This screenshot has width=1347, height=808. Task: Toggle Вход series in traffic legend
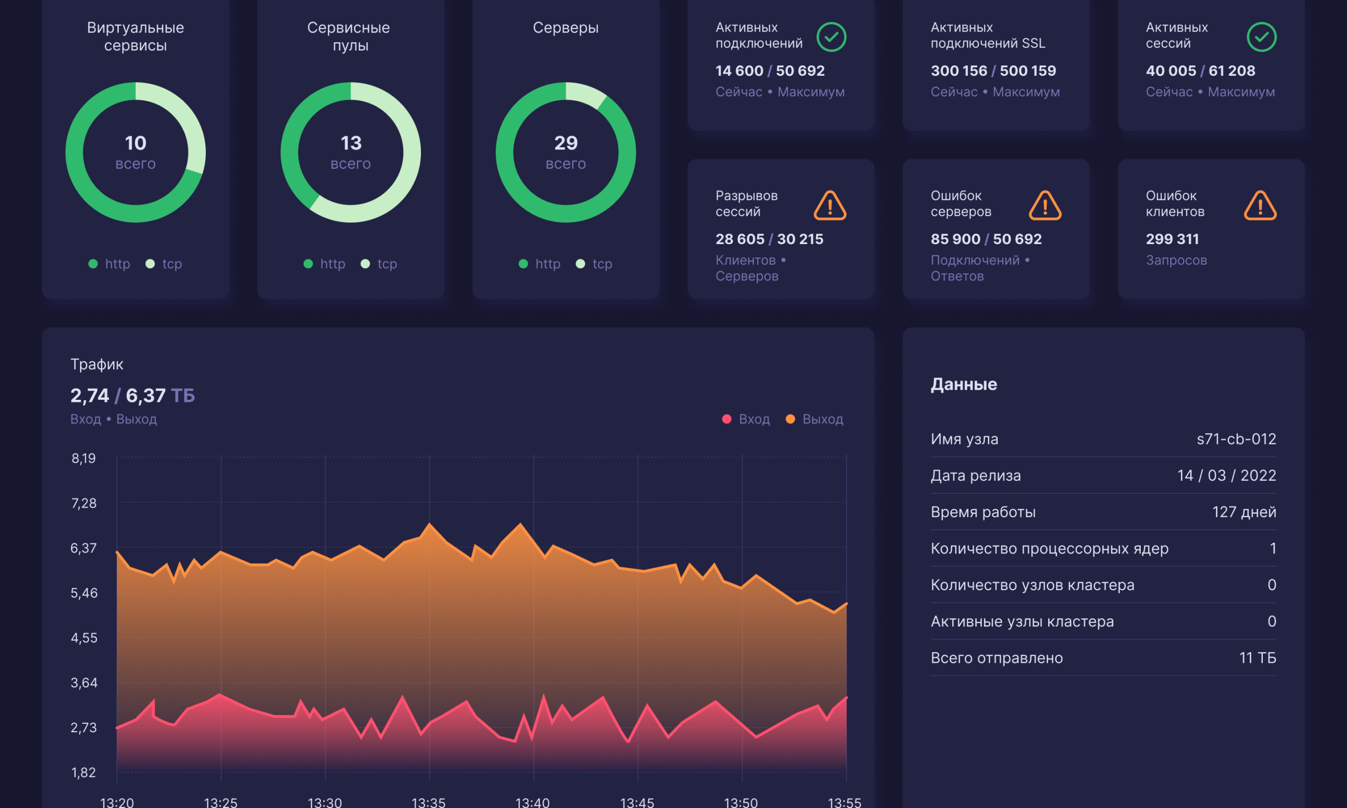pyautogui.click(x=746, y=419)
